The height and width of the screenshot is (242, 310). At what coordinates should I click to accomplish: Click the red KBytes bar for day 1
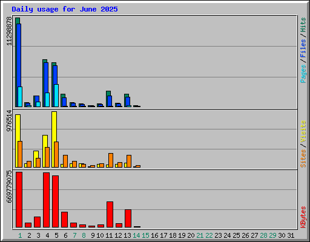(x=19, y=200)
